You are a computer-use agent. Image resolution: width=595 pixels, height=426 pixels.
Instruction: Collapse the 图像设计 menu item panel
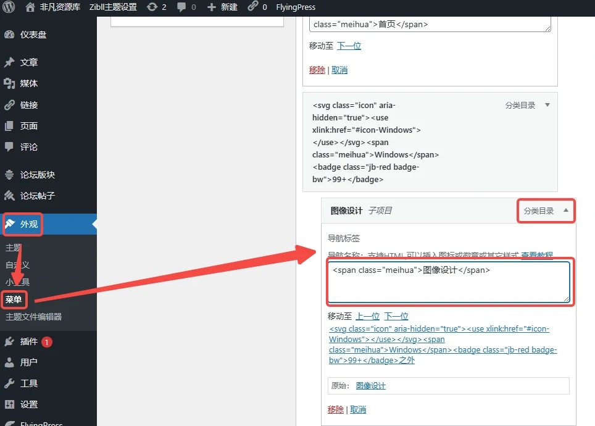pos(566,211)
